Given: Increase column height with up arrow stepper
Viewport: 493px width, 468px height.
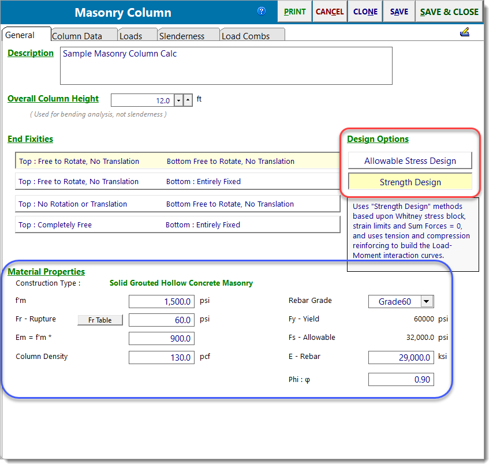Looking at the screenshot, I should click(x=188, y=100).
